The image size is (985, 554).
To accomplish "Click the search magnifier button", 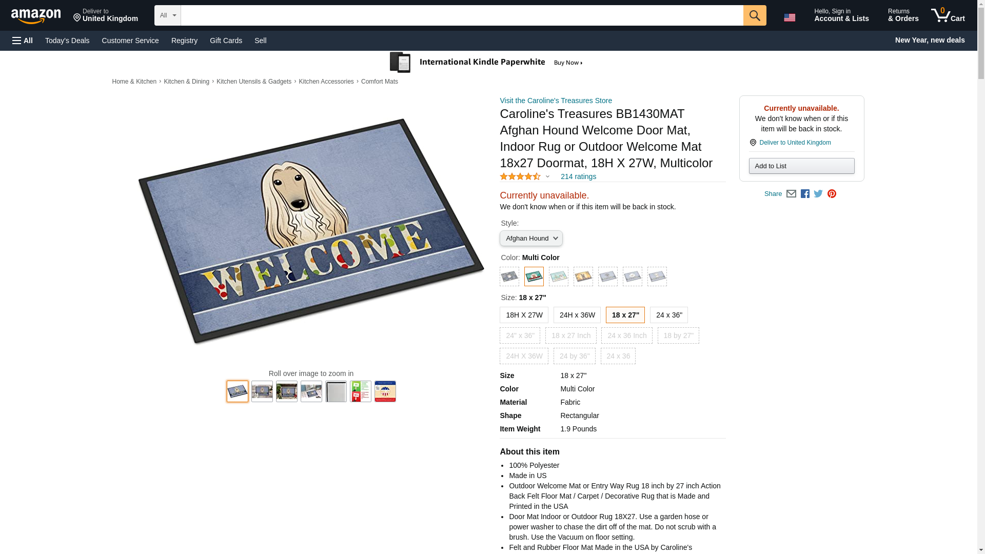I will 754,15.
